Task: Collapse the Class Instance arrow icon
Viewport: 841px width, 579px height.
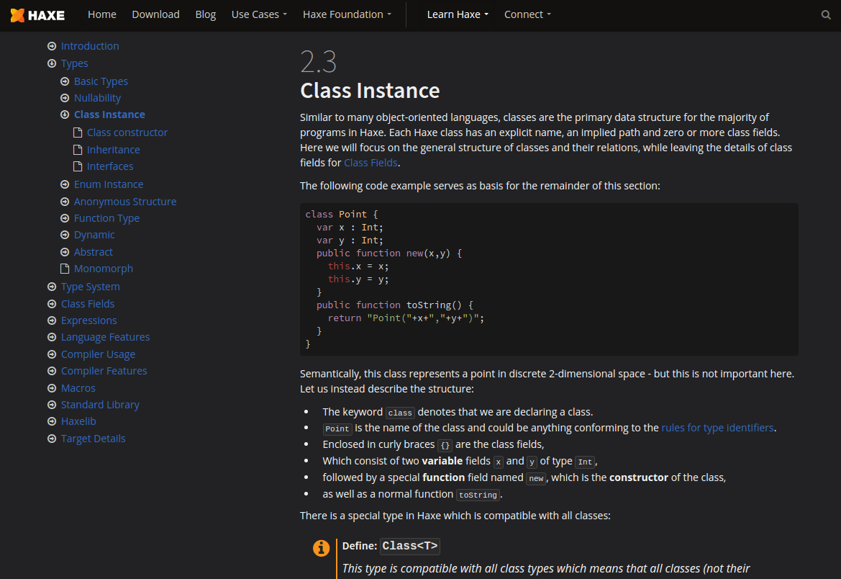Action: point(65,115)
